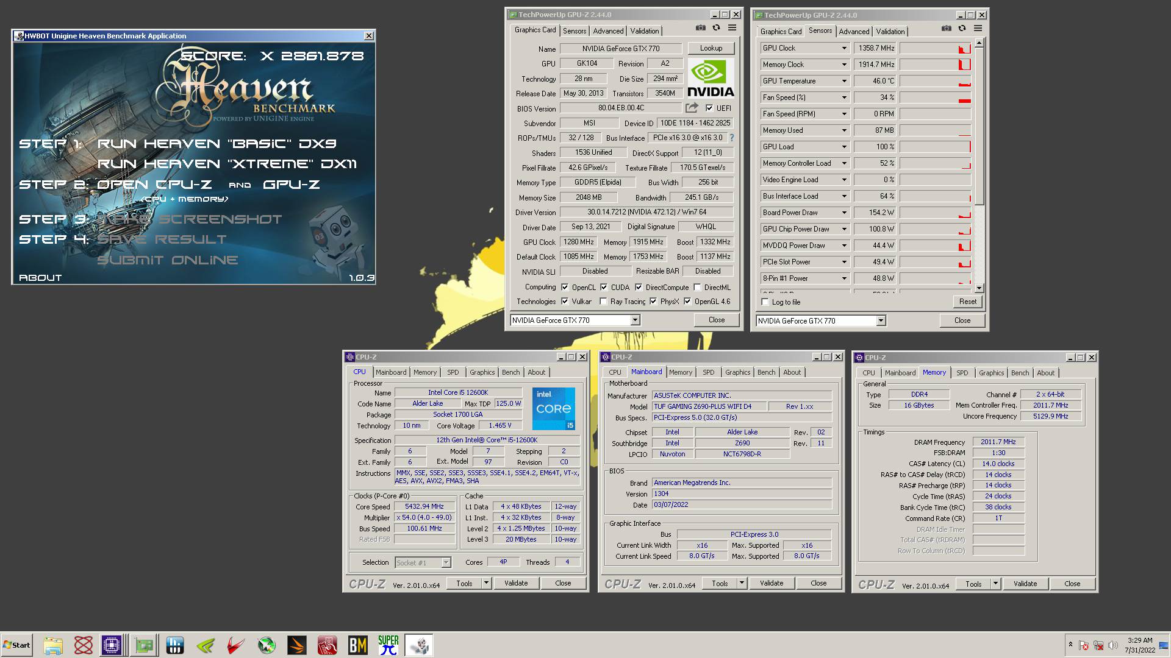Expand the Board Power Draw sensor dropdown
The width and height of the screenshot is (1171, 658).
click(x=844, y=213)
